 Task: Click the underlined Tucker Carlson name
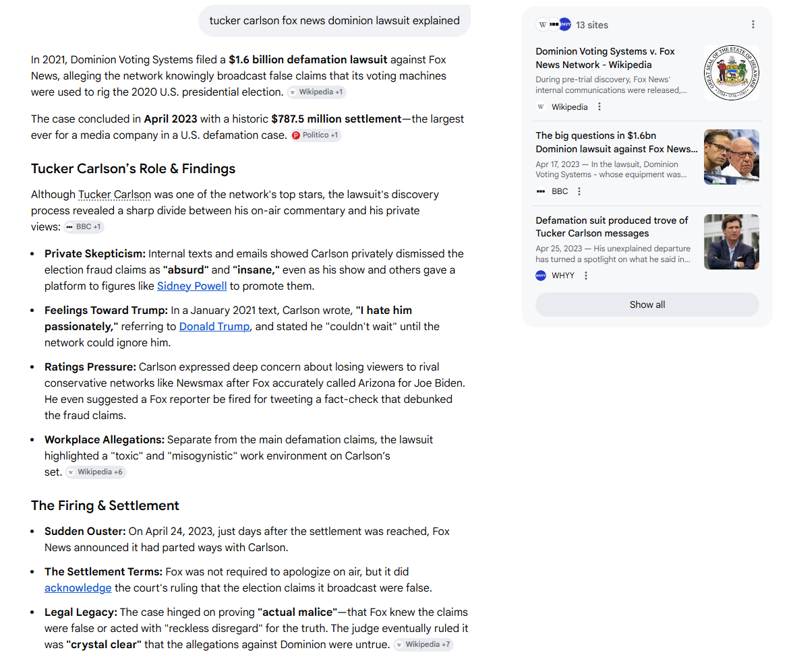(x=115, y=195)
